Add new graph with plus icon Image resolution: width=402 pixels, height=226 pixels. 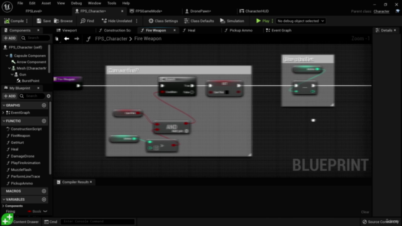(44, 105)
